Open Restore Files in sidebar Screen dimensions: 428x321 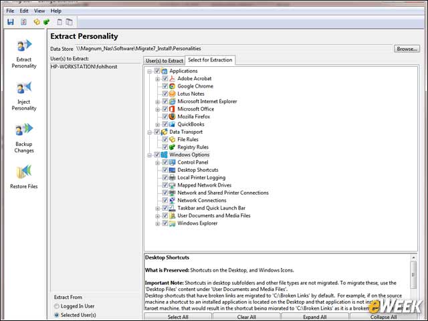tap(24, 177)
